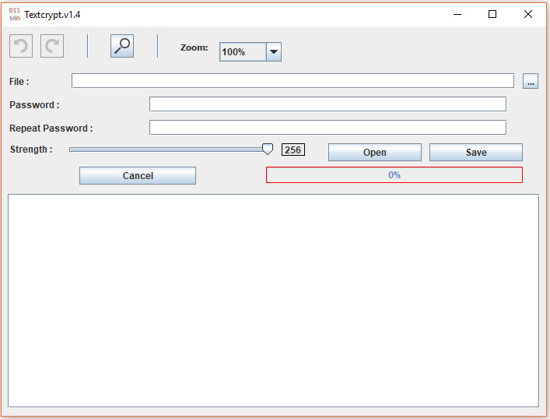Minimize the Textcrypt window

pyautogui.click(x=457, y=14)
